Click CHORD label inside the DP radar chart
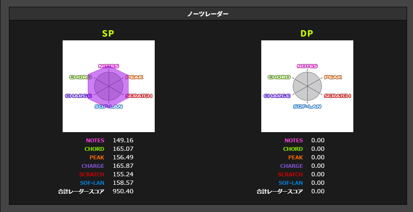 tap(279, 77)
